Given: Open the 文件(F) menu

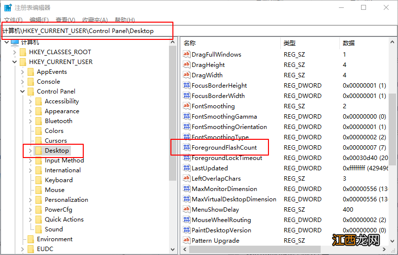Looking at the screenshot, I should pyautogui.click(x=13, y=20).
